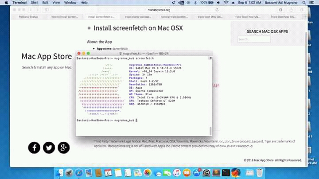Open Notification Center in the menu bar
Viewport: 319px width, 179px height.
(311, 3)
